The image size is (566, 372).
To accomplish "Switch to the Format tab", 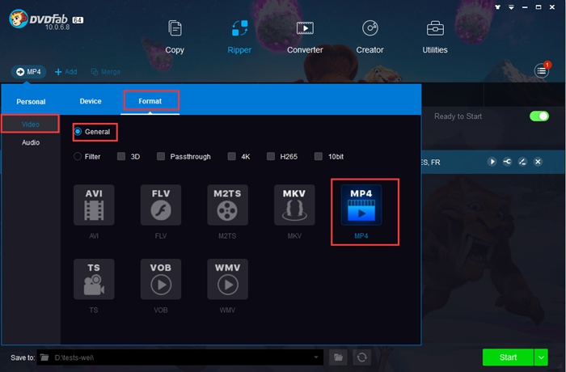I will coord(150,101).
